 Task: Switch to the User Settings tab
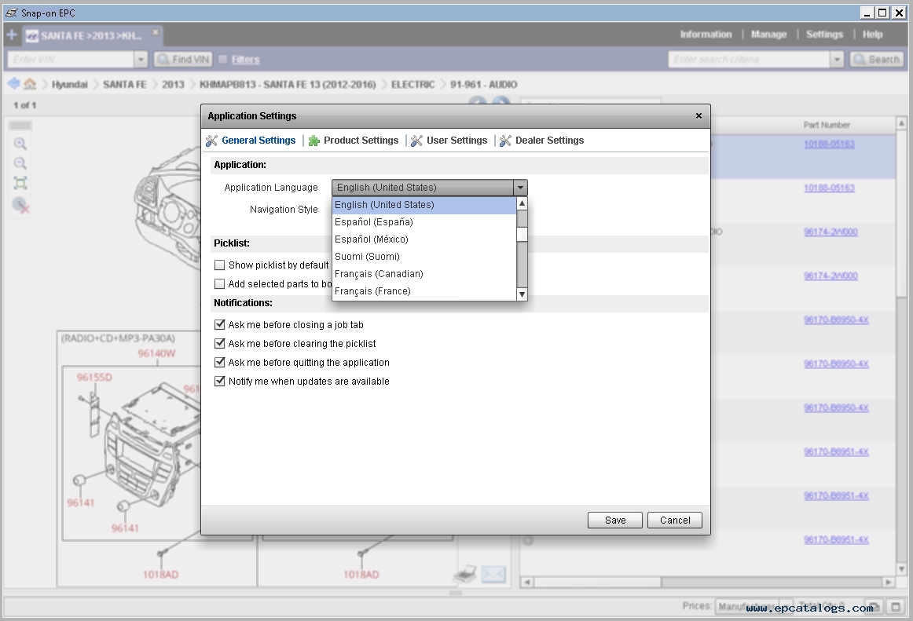point(449,141)
